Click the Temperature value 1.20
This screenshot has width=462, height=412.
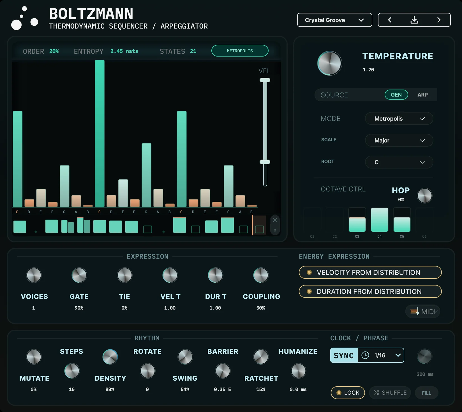coord(368,70)
